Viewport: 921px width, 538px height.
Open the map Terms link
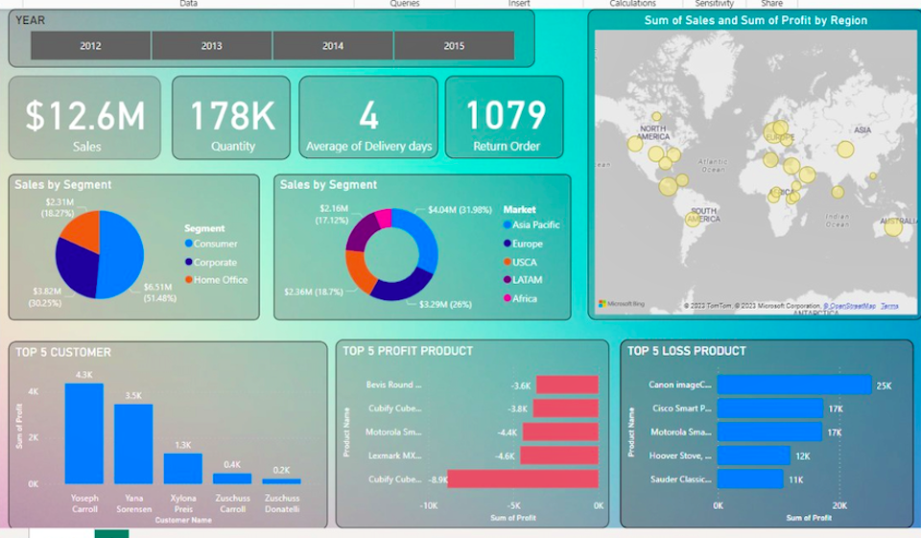point(889,306)
